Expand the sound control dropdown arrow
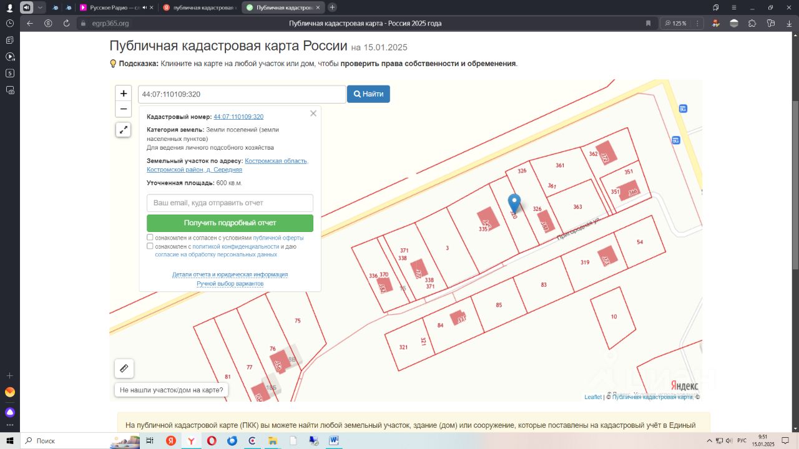The width and height of the screenshot is (799, 449). (x=41, y=7)
